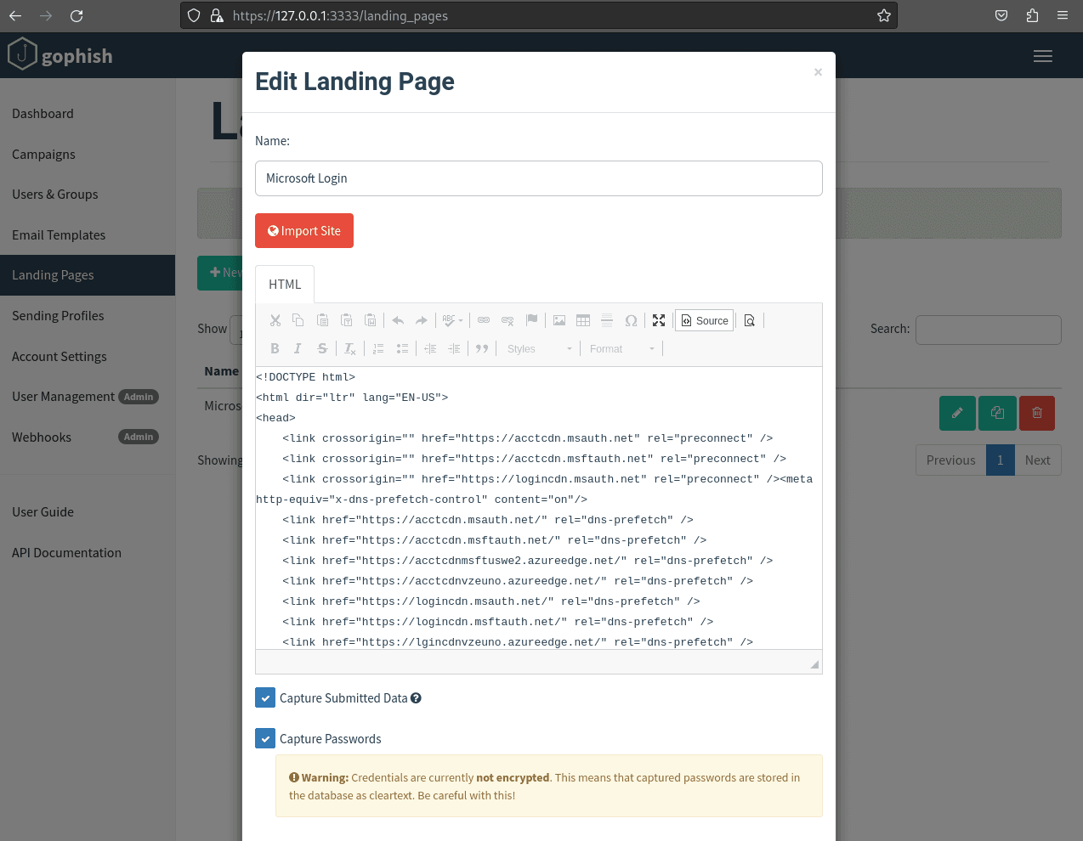Click the browser Reload button
1083x841 pixels.
(x=77, y=15)
